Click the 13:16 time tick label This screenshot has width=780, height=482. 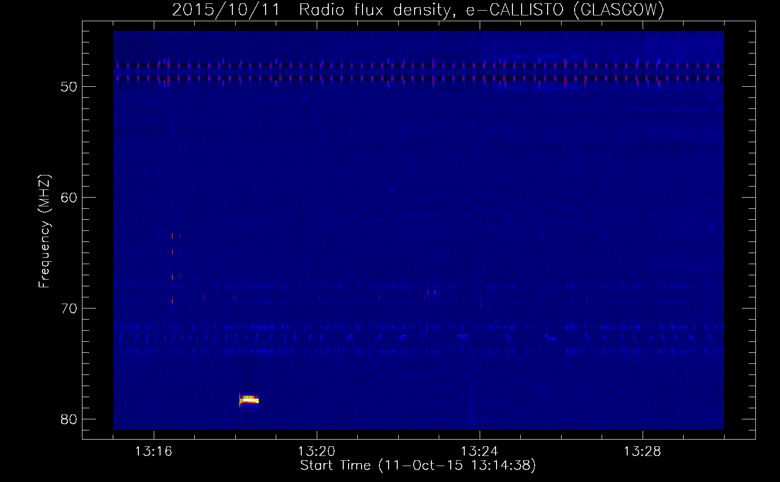153,452
